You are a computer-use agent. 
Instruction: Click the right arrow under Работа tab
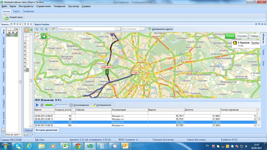click(30, 134)
